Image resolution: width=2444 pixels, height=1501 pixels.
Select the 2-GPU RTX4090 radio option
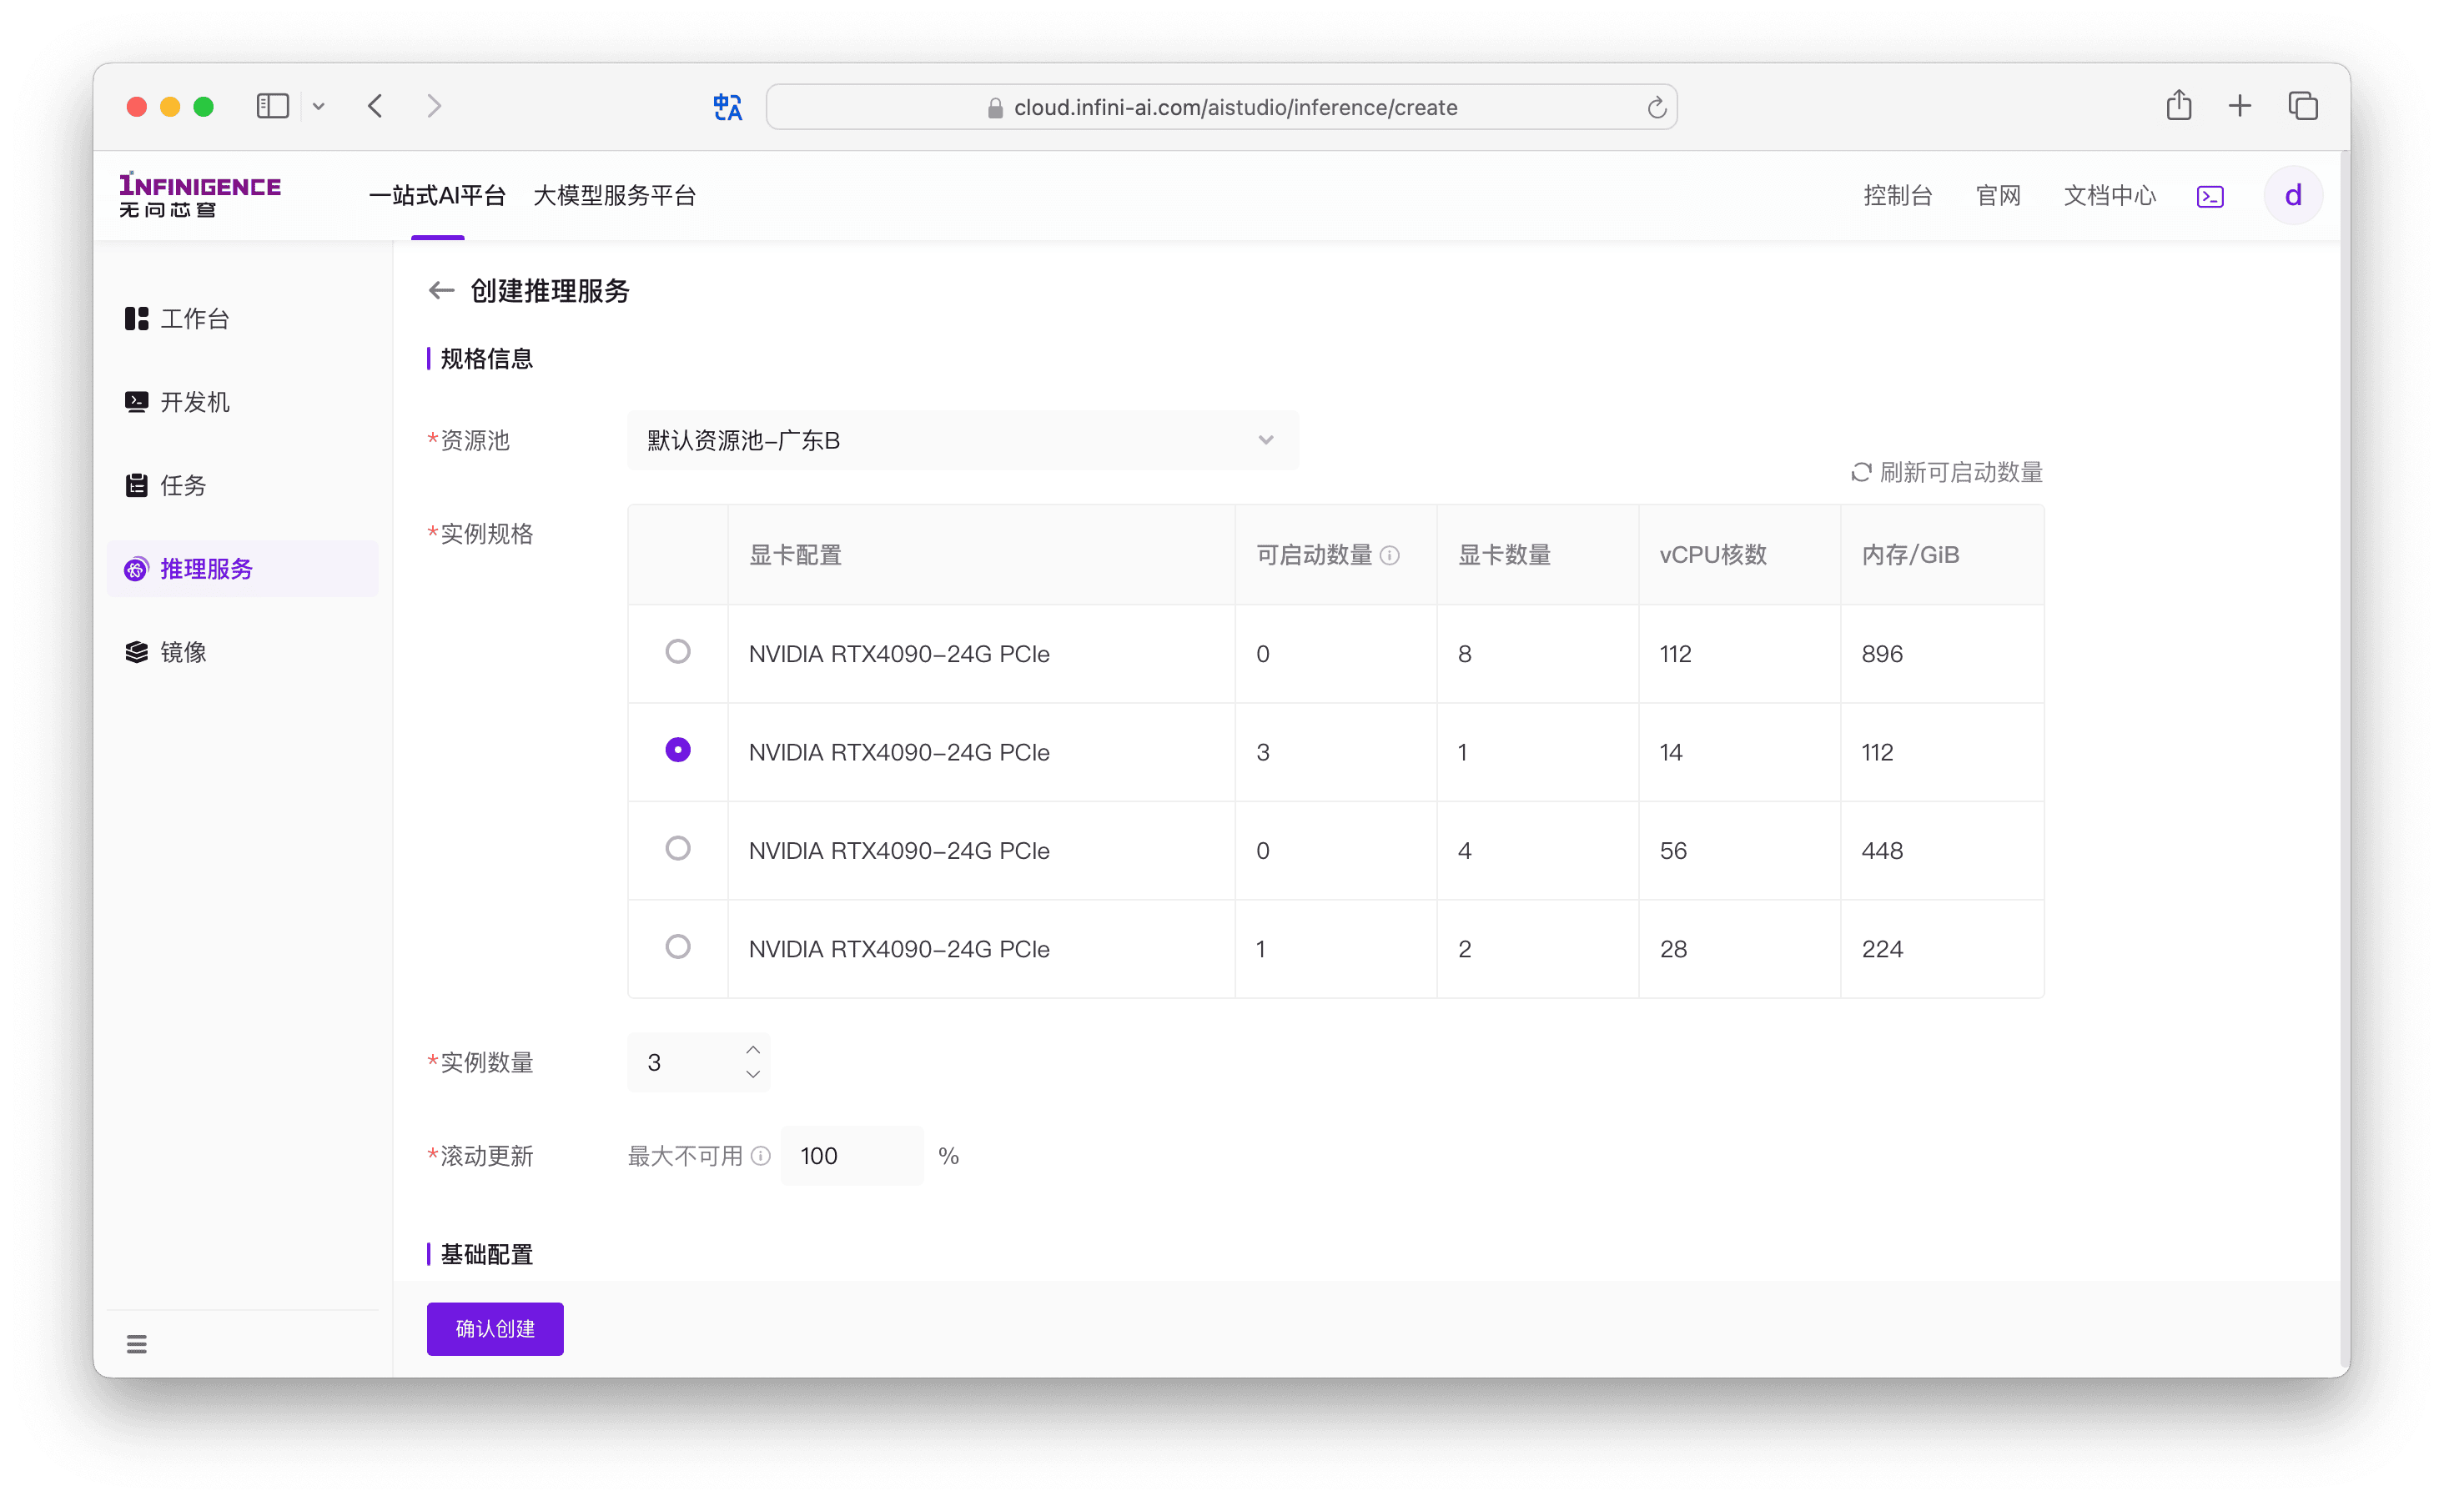coord(678,946)
